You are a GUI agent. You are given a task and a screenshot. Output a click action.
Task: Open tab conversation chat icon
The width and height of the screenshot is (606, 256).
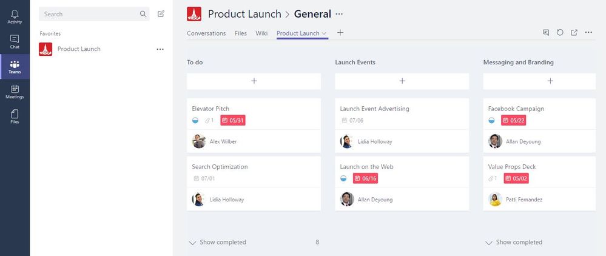tap(546, 33)
